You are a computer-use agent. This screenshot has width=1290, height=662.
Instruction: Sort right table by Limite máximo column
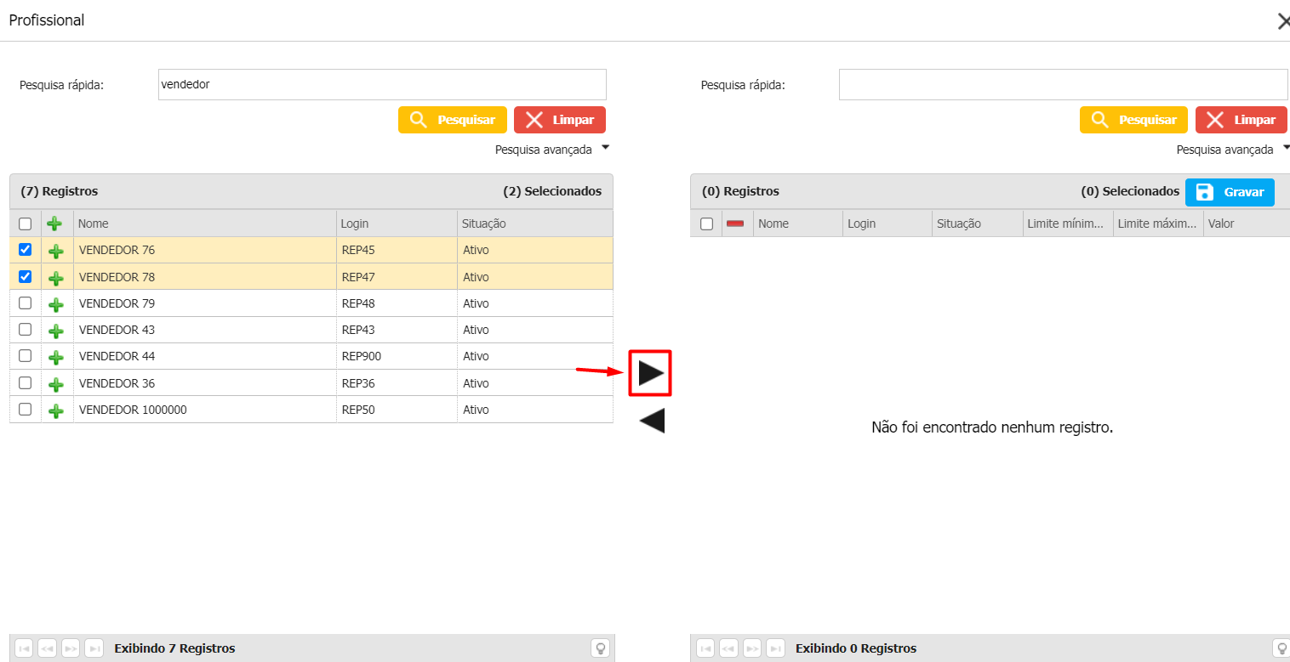(1158, 223)
